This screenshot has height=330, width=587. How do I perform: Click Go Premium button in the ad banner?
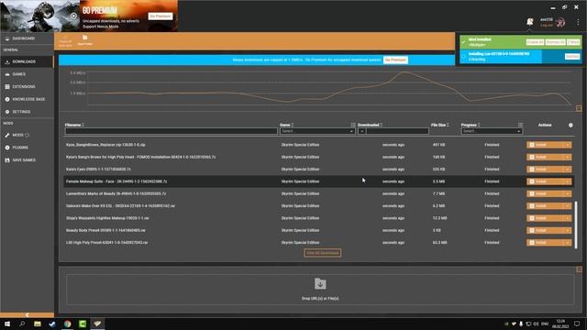[161, 16]
